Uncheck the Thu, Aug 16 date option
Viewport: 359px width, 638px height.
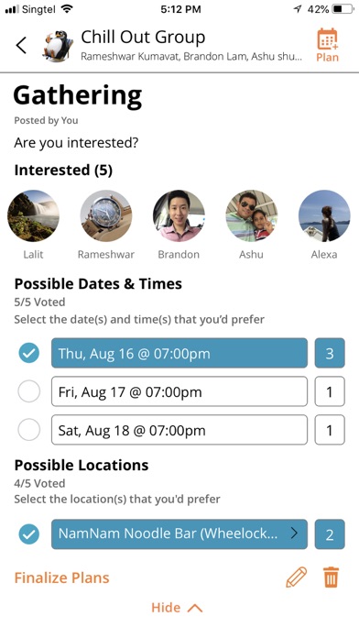[29, 353]
